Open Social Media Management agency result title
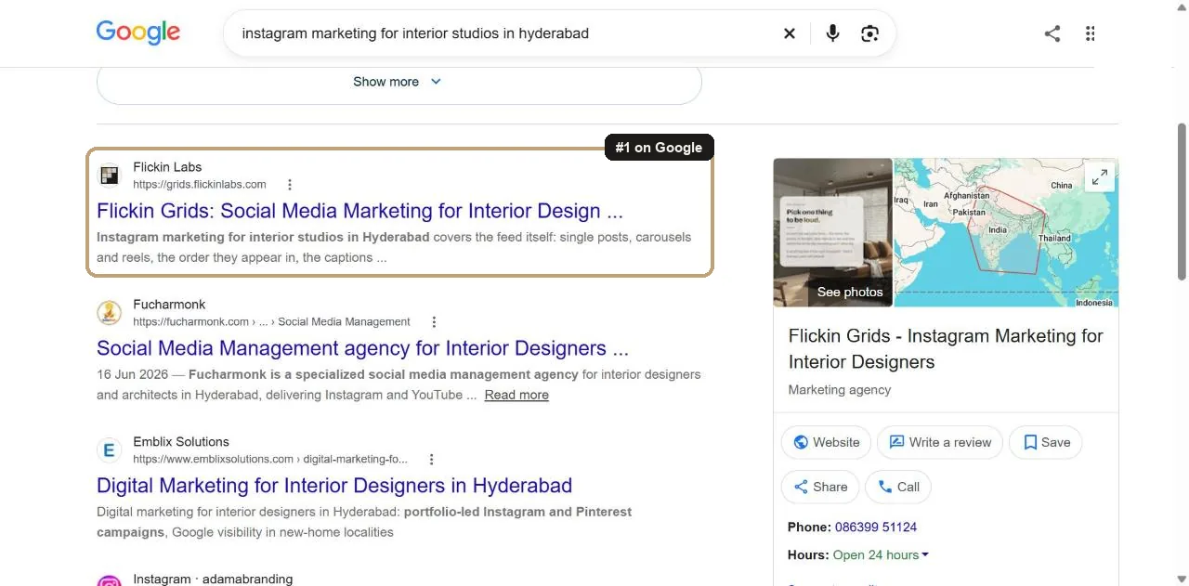The width and height of the screenshot is (1189, 586). pyautogui.click(x=362, y=348)
